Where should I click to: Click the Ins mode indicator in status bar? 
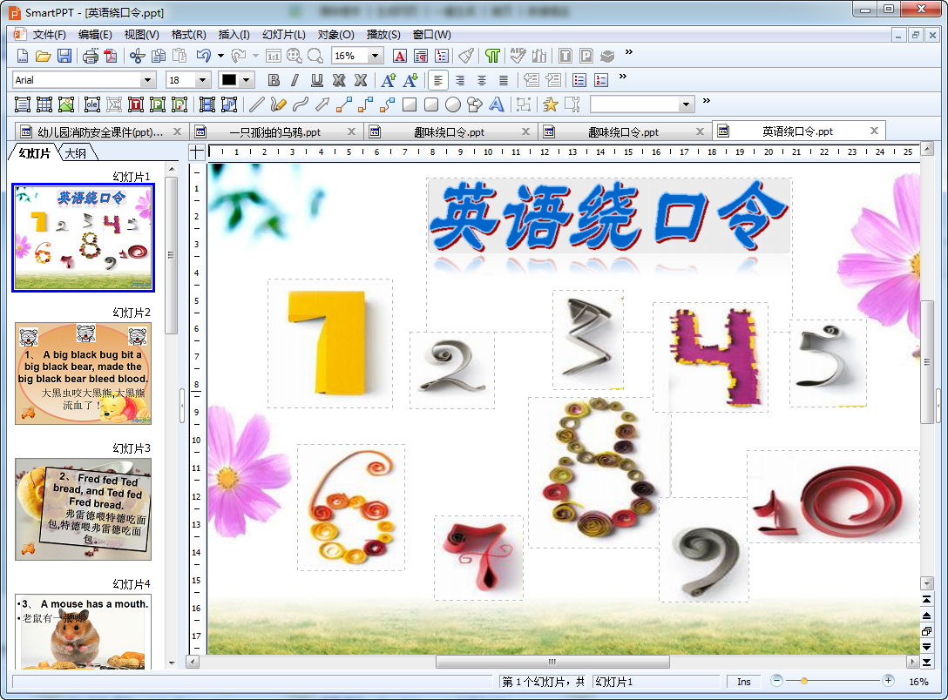coord(743,681)
